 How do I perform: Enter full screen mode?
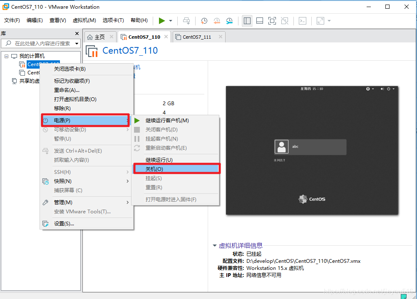(x=271, y=21)
